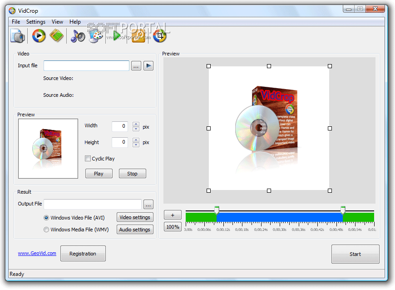Click the bottom-right crop handle
The image size is (395, 290).
330,190
